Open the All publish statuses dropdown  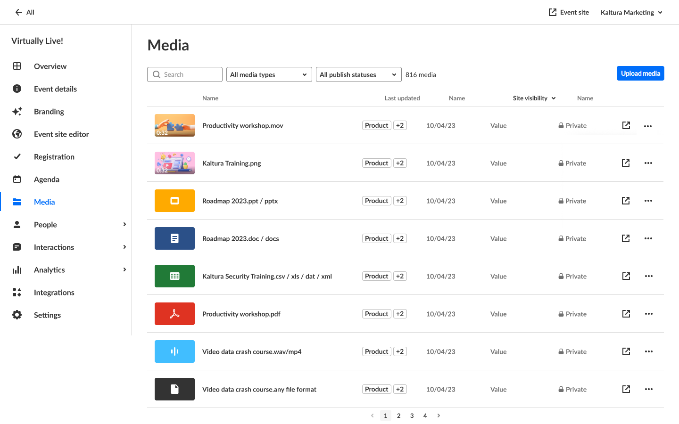358,74
